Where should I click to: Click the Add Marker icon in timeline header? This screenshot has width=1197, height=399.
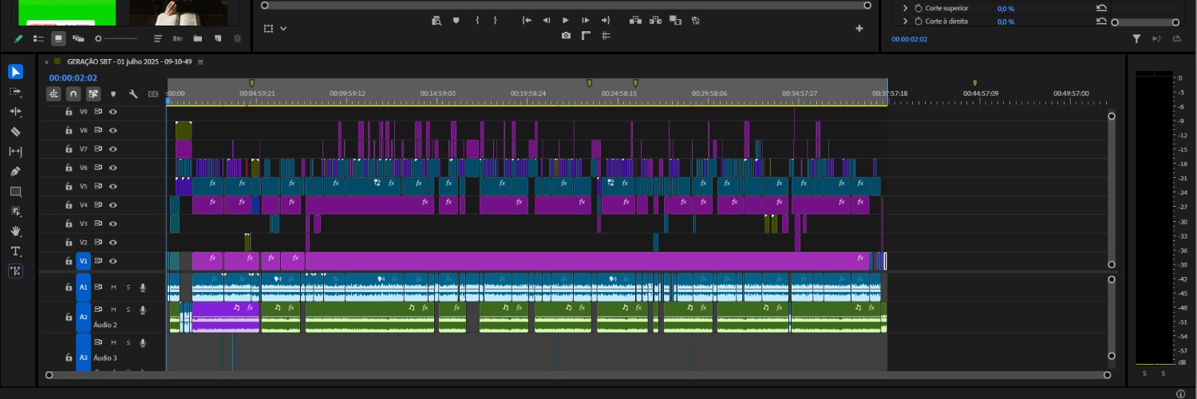113,94
